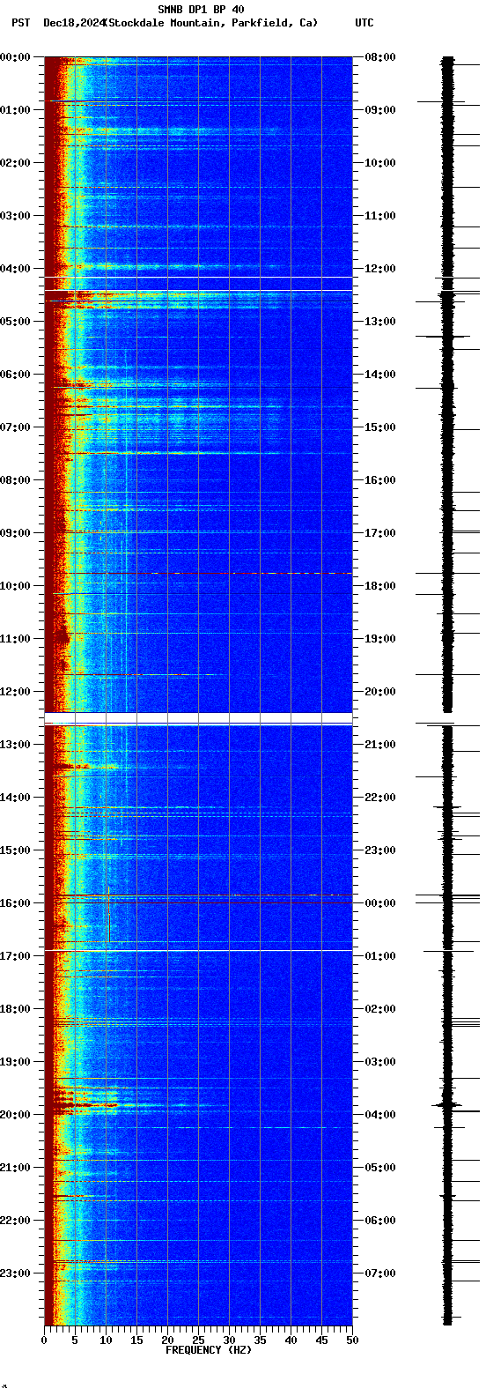Select the "00:00" PST label on left axis

coord(14,57)
